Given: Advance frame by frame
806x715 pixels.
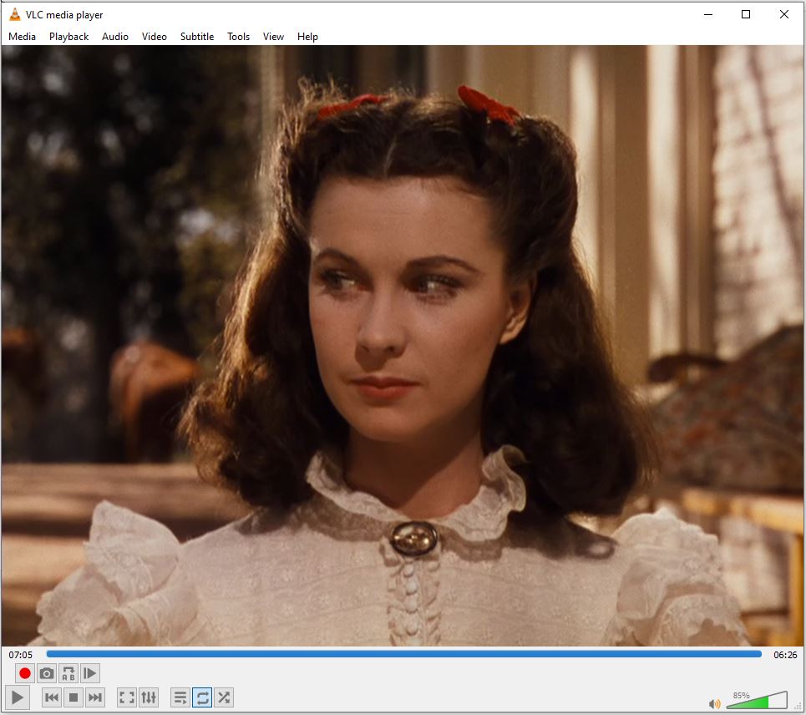Looking at the screenshot, I should click(89, 673).
